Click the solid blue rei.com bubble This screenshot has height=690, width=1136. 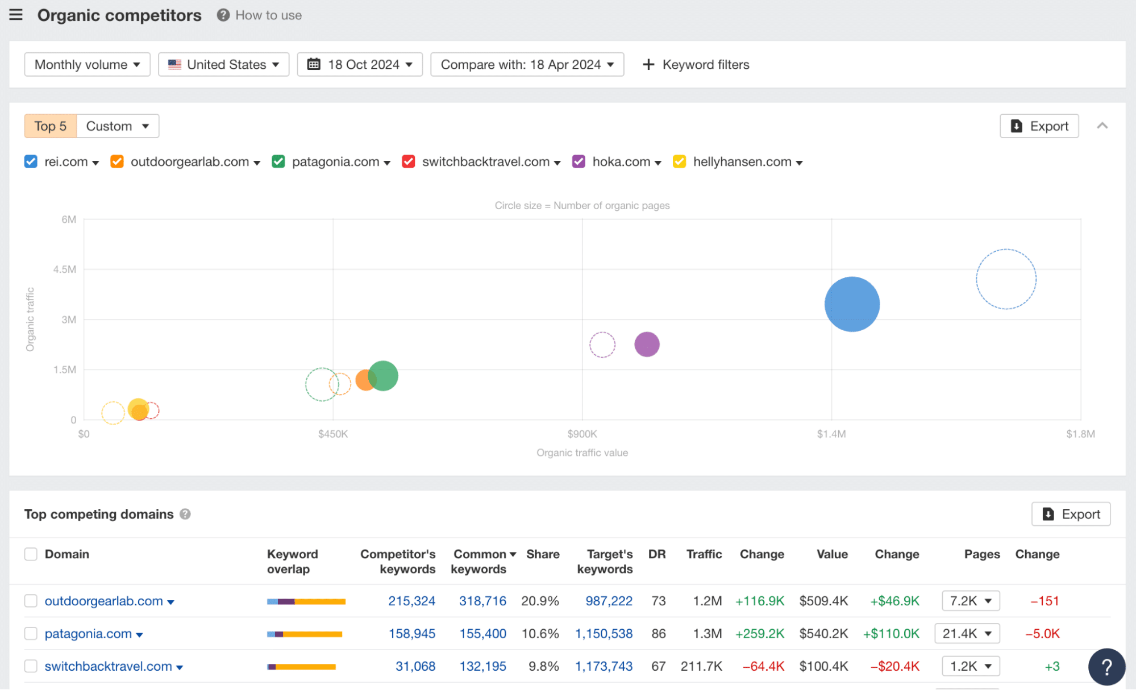pyautogui.click(x=852, y=305)
